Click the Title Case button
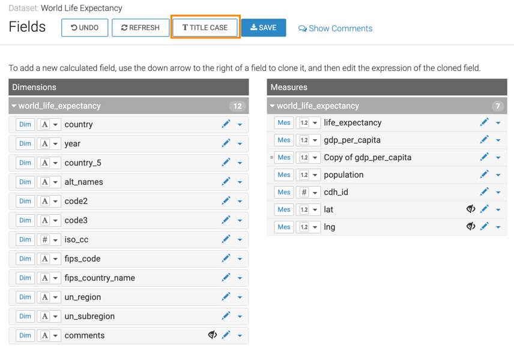 (205, 28)
